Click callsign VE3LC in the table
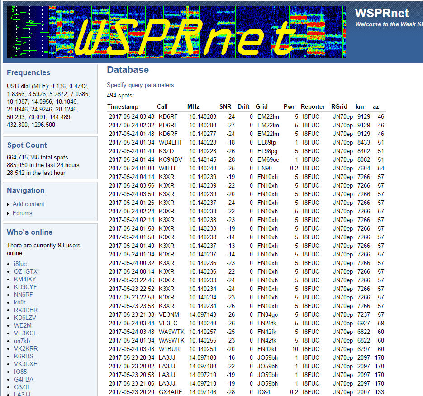The width and height of the screenshot is (423, 396). tap(168, 324)
